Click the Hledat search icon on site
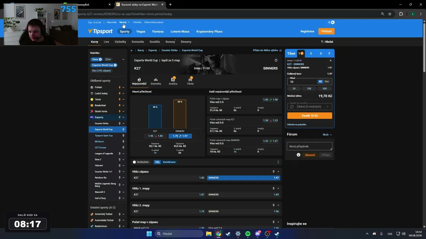The width and height of the screenshot is (426, 239). (x=322, y=42)
